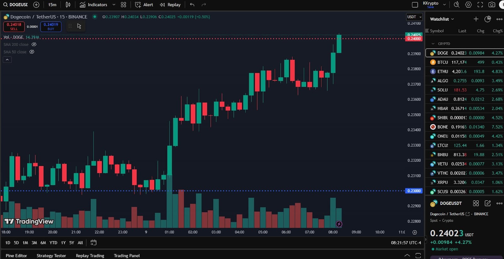The image size is (504, 259).
Task: Open symbol search DOGEUSDT
Action: click(x=15, y=5)
